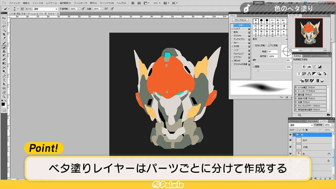Image resolution: width=336 pixels, height=189 pixels.
Task: Enable the カラー brush option checkbox
Action: [232, 43]
